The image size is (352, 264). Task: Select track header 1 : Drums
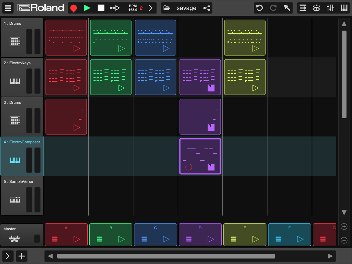coord(22,37)
